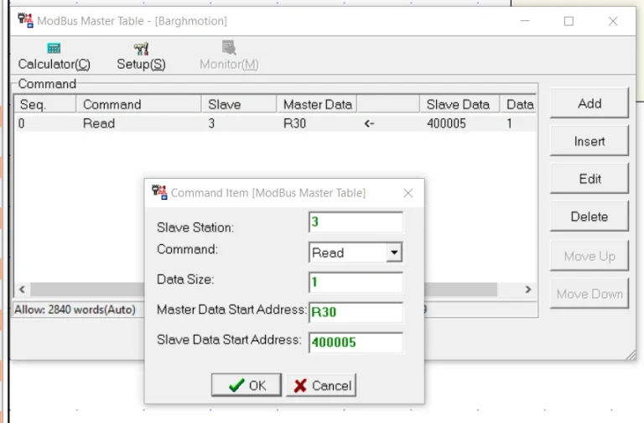Select the Read cell in row 0
This screenshot has height=423, width=644.
[99, 123]
